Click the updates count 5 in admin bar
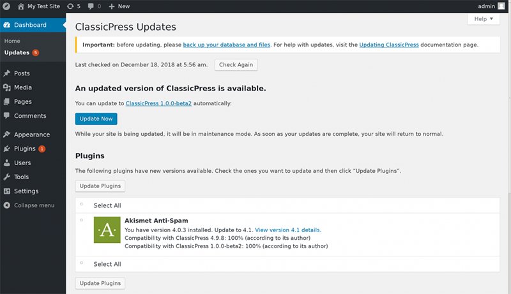Screen dimensions: 511x294 [79, 6]
